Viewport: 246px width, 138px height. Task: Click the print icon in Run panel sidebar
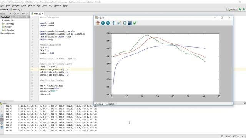point(2,123)
